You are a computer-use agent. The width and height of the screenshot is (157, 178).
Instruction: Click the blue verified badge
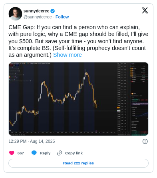click(x=53, y=11)
